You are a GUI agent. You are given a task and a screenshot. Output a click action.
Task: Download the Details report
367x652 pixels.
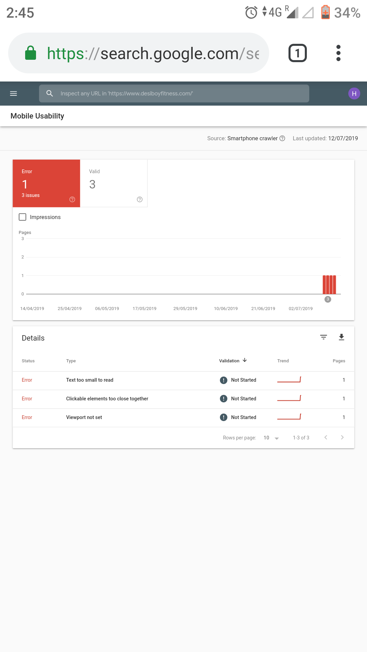click(342, 337)
